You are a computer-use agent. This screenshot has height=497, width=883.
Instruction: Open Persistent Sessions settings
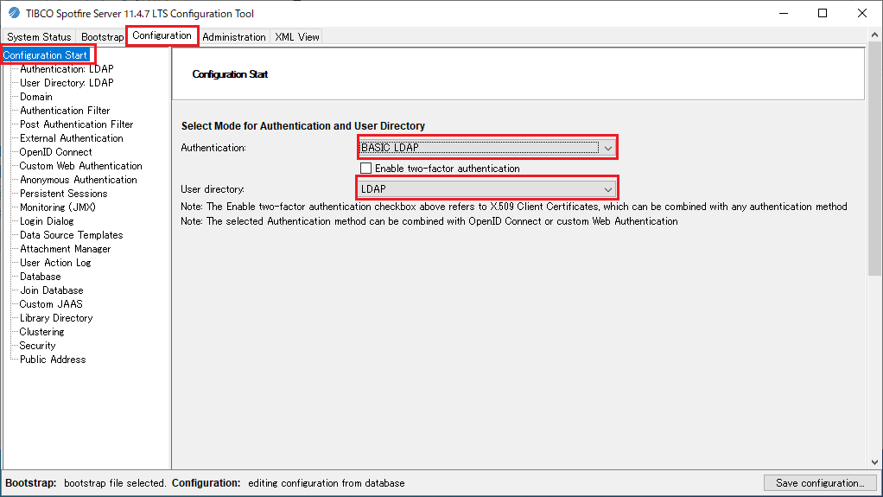[x=64, y=194]
